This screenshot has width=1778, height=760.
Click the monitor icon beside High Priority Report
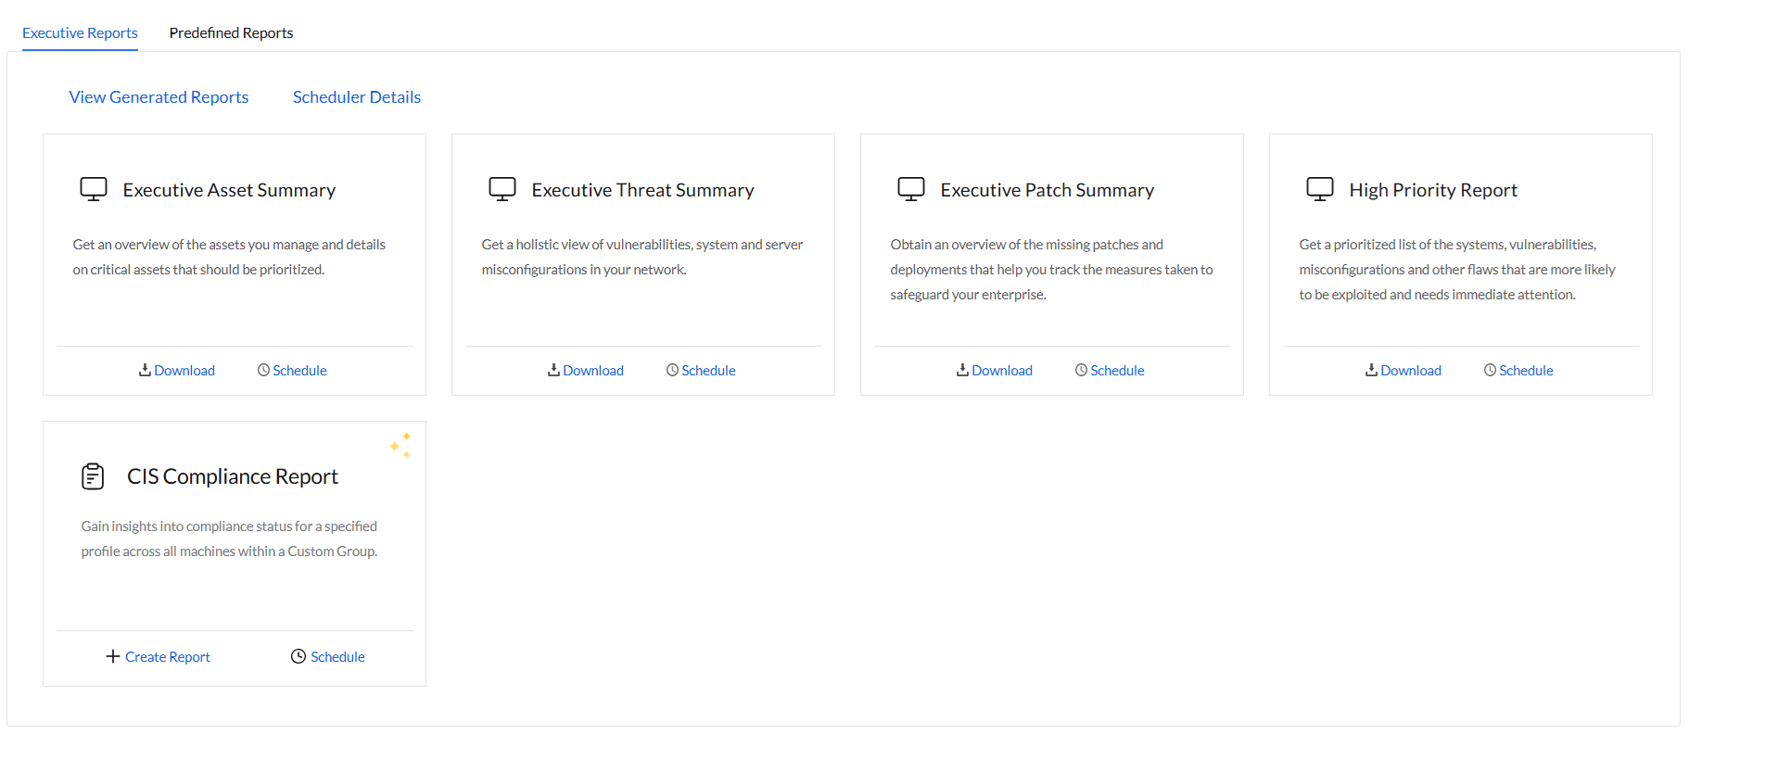point(1320,189)
